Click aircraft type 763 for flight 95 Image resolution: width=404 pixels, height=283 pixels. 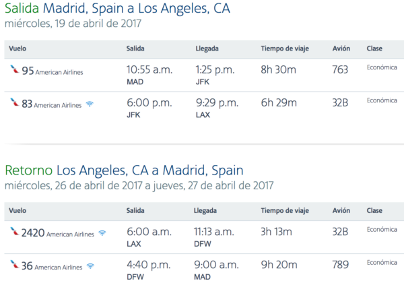pos(340,69)
